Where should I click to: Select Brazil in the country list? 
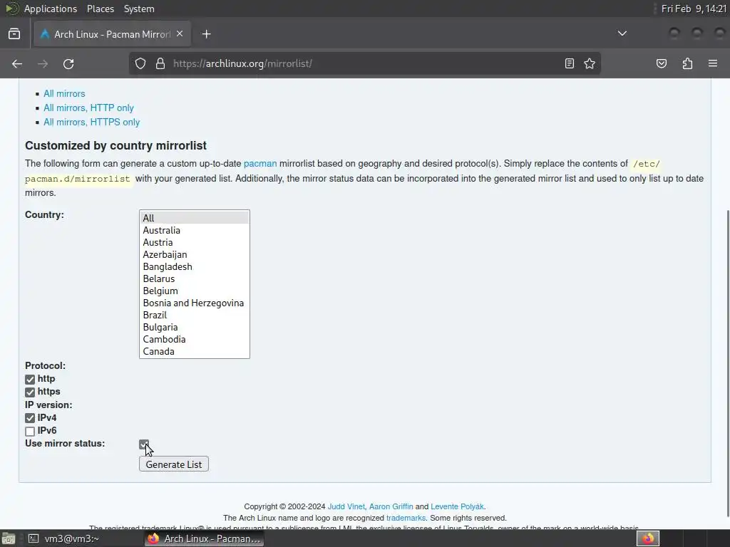[194, 315]
